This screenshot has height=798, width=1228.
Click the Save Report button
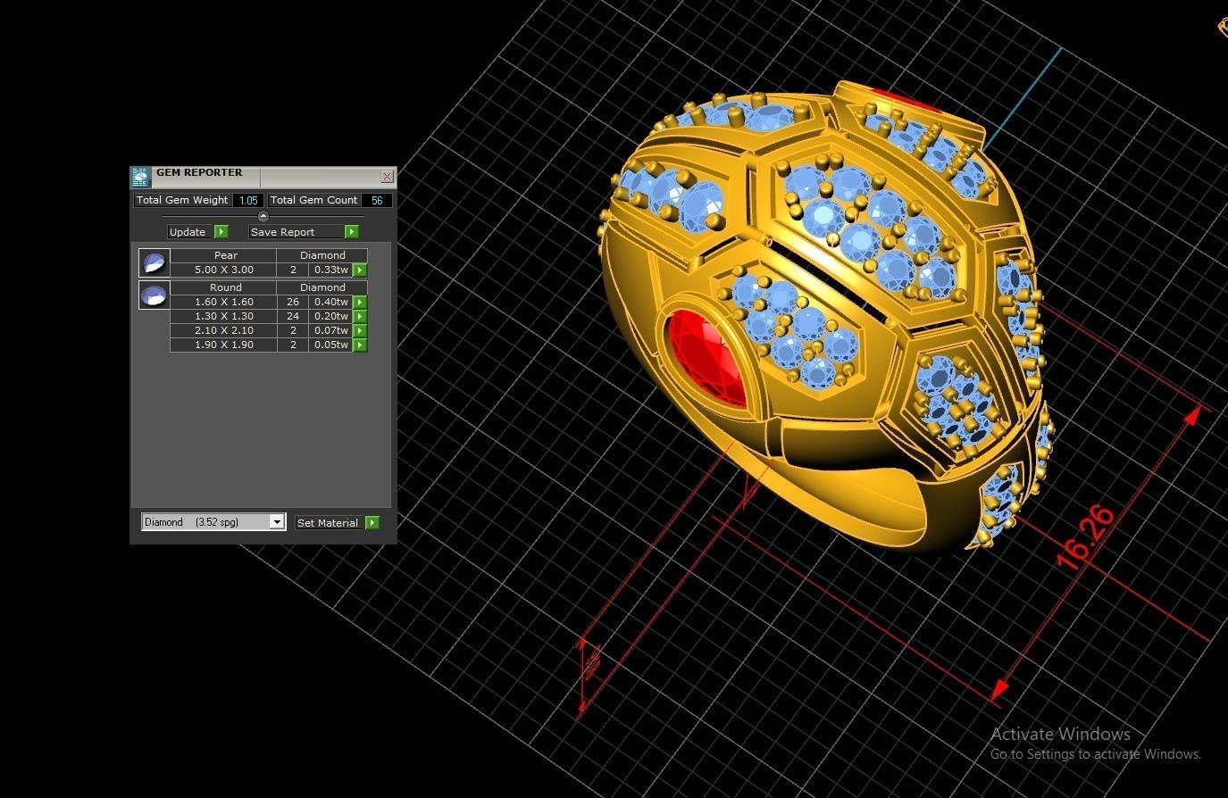297,232
